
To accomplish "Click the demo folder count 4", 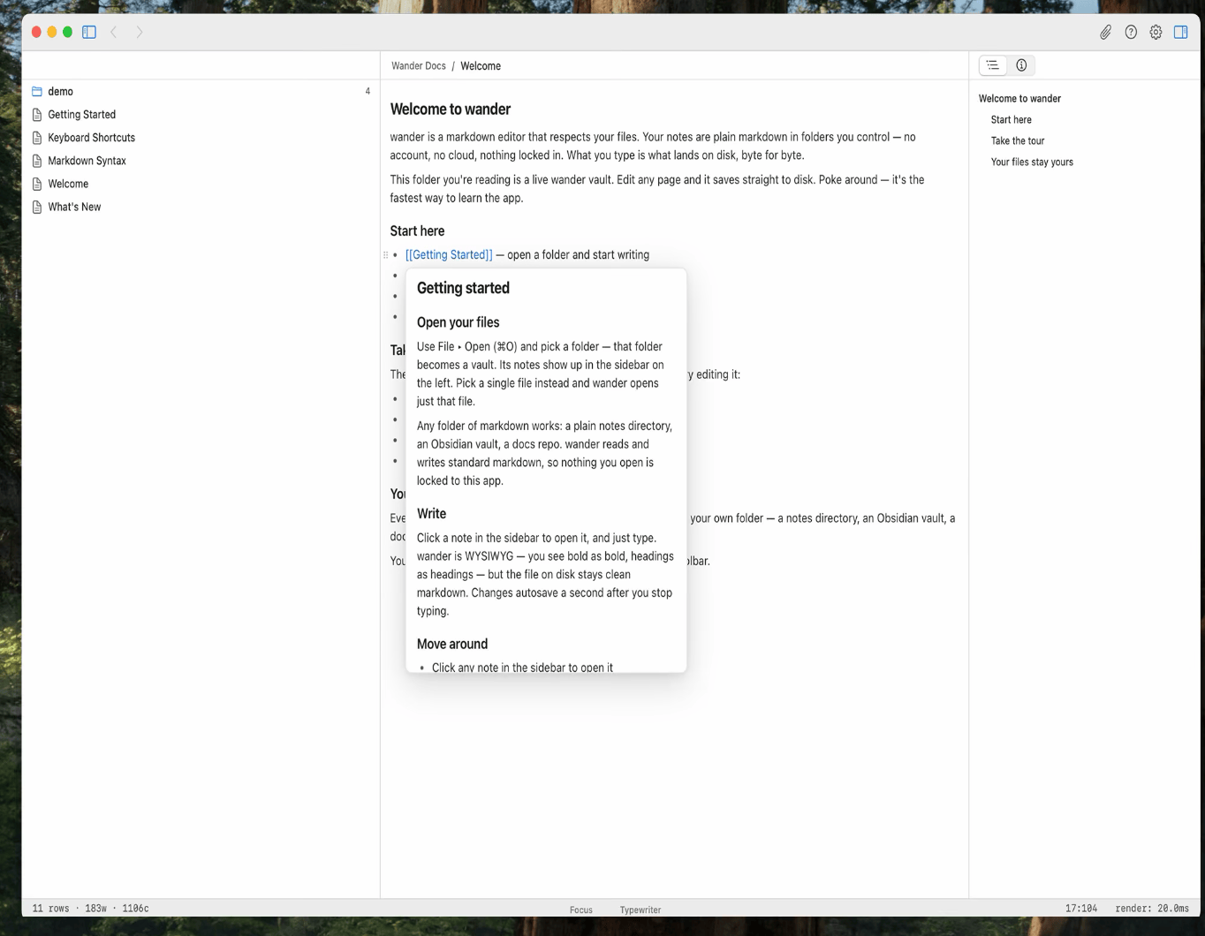I will [368, 92].
